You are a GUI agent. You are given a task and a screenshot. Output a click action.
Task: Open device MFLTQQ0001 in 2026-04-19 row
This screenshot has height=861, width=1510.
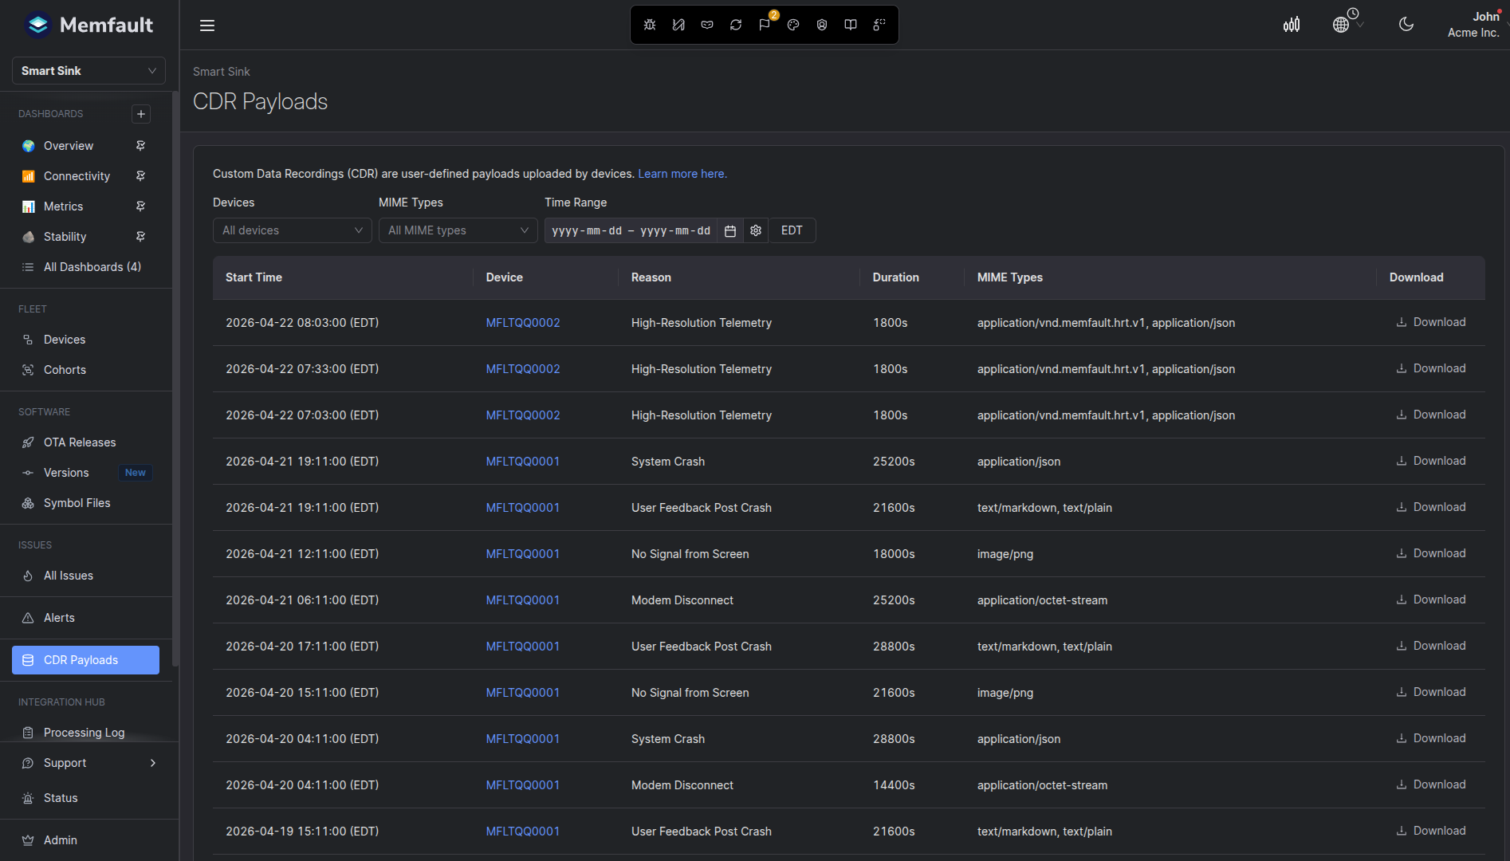click(522, 832)
